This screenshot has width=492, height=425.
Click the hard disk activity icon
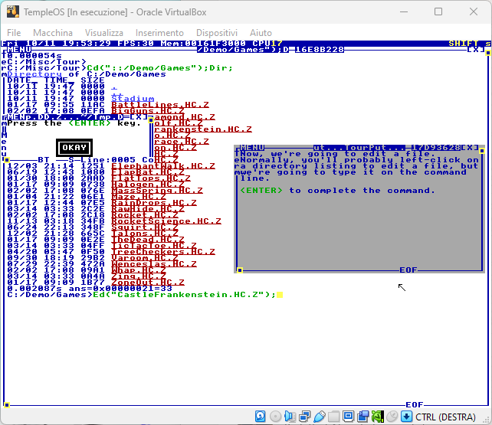[261, 417]
